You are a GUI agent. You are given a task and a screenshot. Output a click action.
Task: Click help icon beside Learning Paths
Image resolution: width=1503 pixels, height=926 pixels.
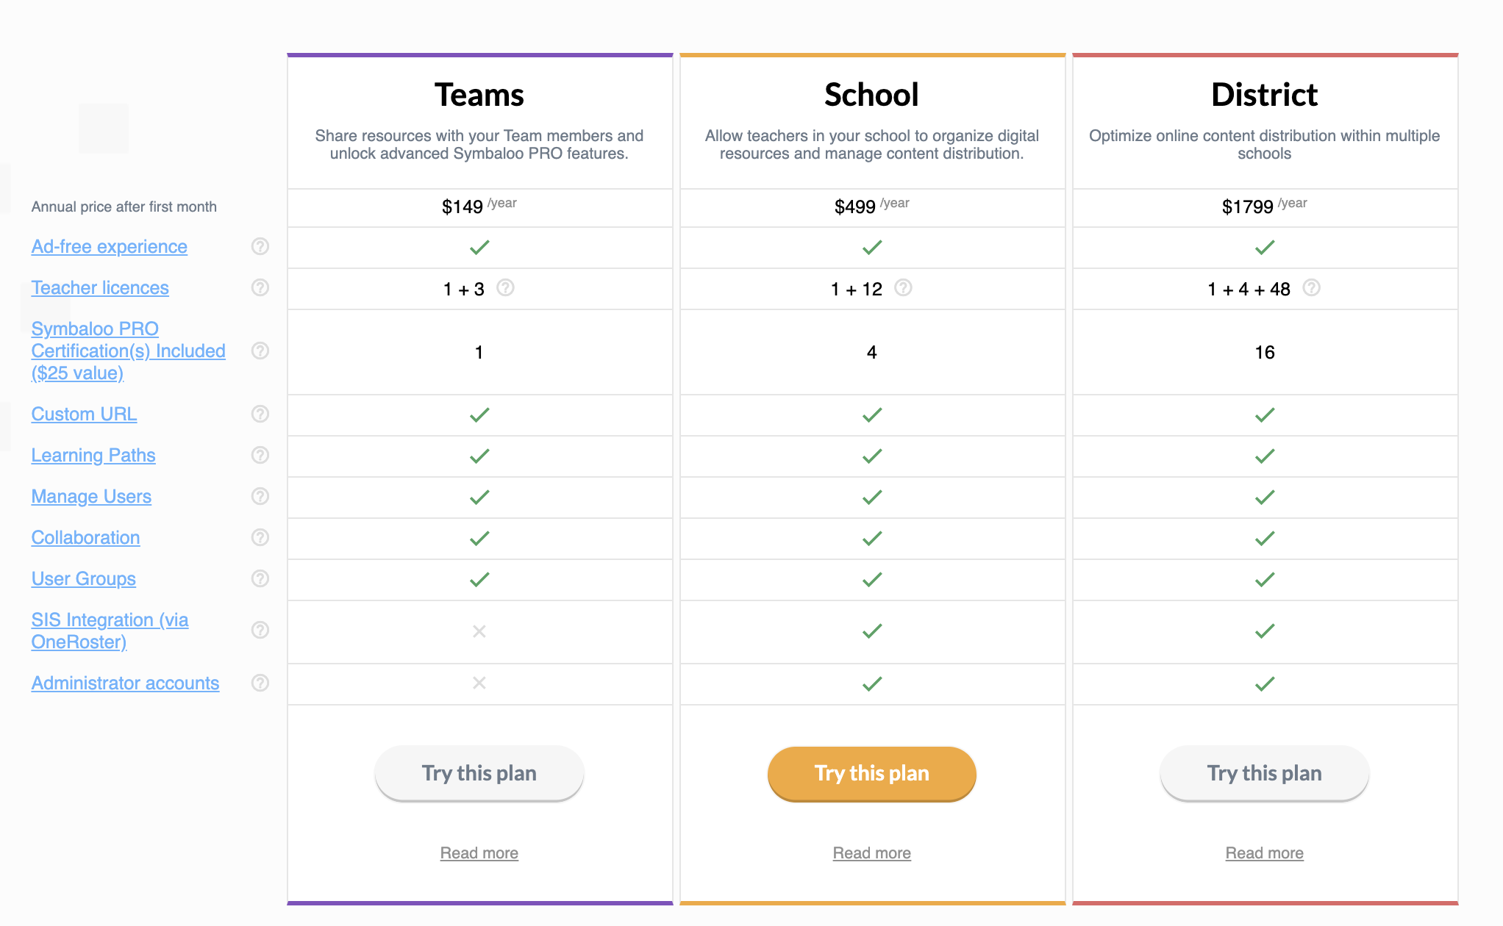tap(260, 455)
